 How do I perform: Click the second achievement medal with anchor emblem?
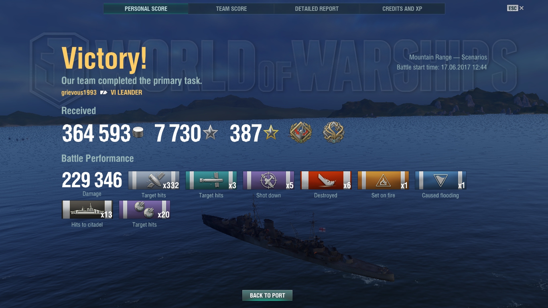[334, 133]
